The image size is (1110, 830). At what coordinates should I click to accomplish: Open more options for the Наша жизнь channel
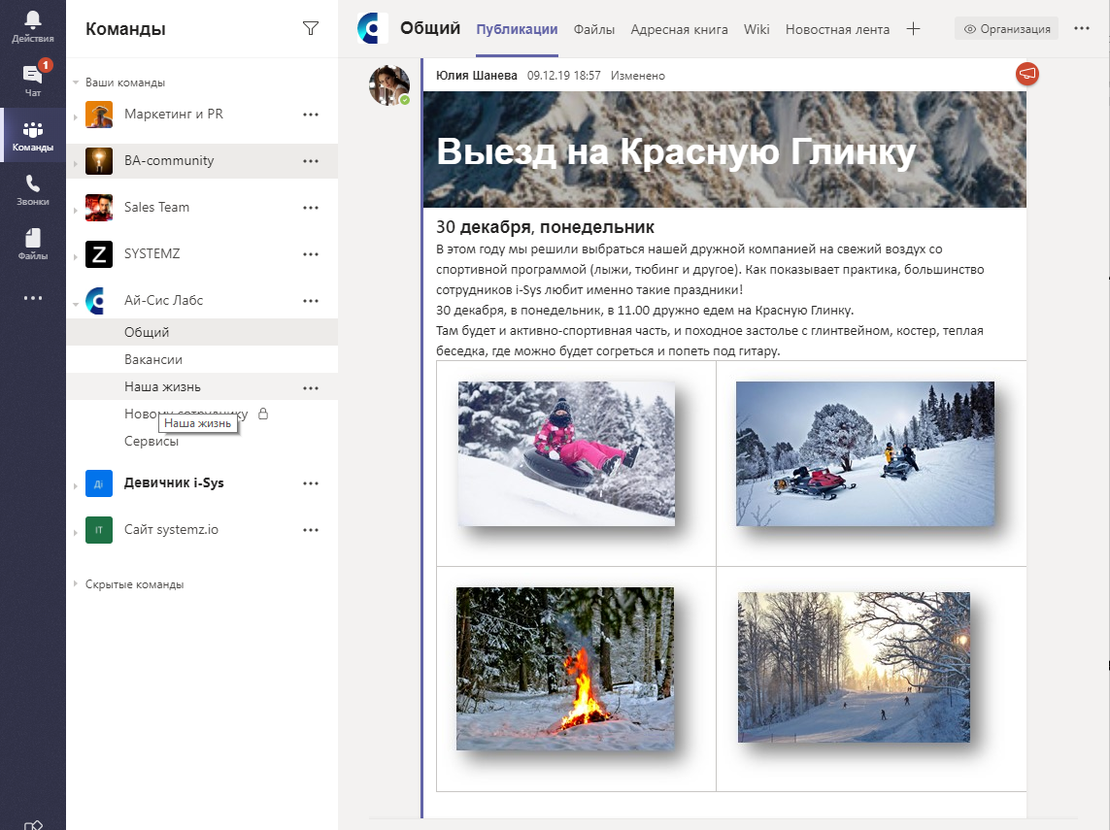[x=310, y=386]
